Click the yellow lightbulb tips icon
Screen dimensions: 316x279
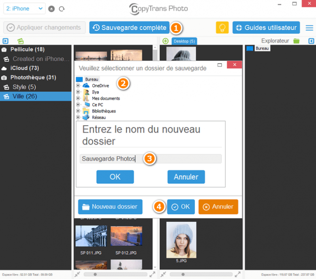click(x=222, y=28)
